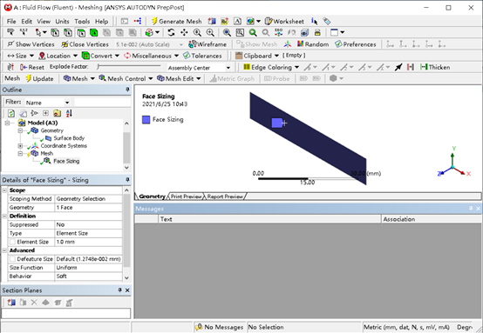483x333 pixels.
Task: Switch to the Print Preview tab
Action: (x=186, y=196)
